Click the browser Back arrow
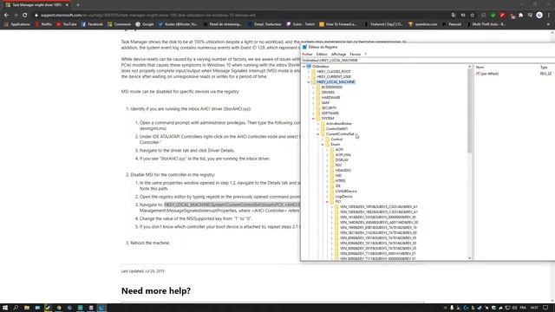The width and height of the screenshot is (555, 312). [x=6, y=16]
